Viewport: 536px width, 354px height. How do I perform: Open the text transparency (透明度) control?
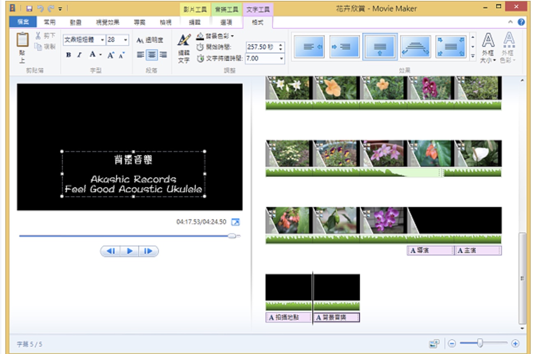[150, 40]
